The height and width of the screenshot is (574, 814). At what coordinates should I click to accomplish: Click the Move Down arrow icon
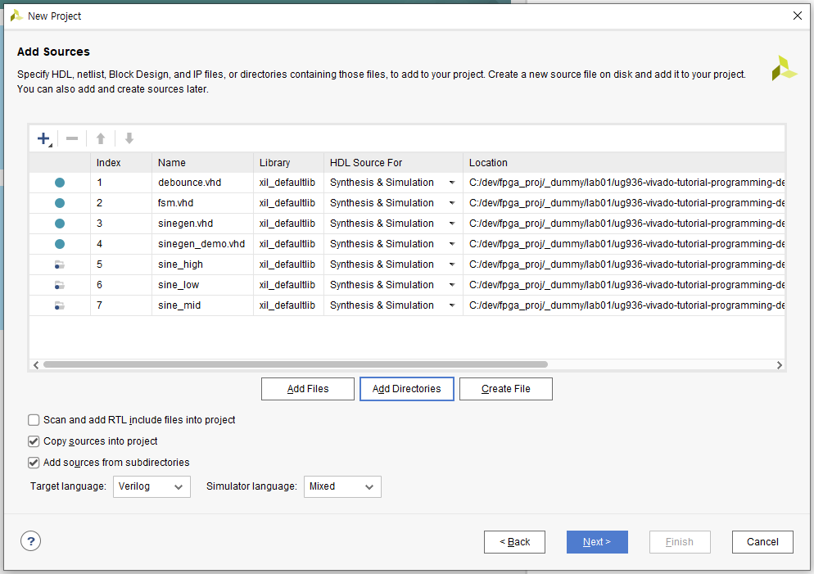129,139
